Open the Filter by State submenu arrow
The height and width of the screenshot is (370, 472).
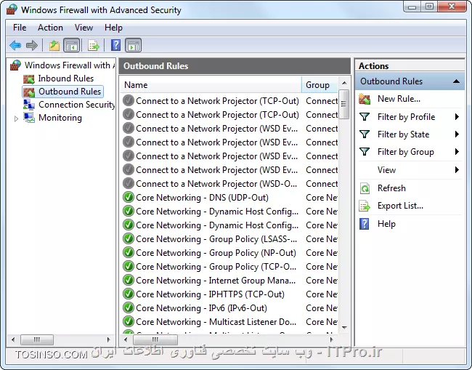tap(457, 134)
